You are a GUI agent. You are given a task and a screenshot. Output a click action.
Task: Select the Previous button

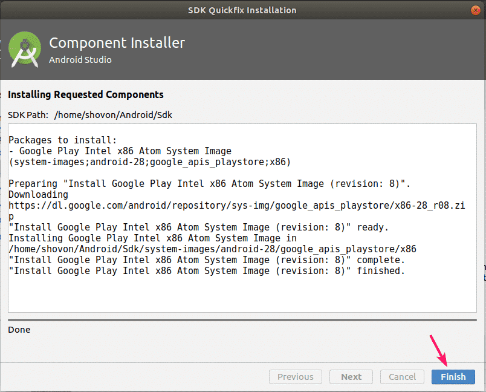click(296, 377)
